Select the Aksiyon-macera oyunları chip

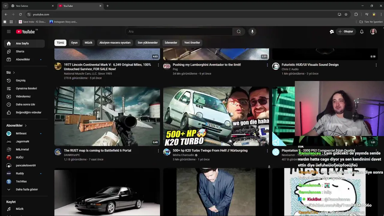click(x=115, y=43)
